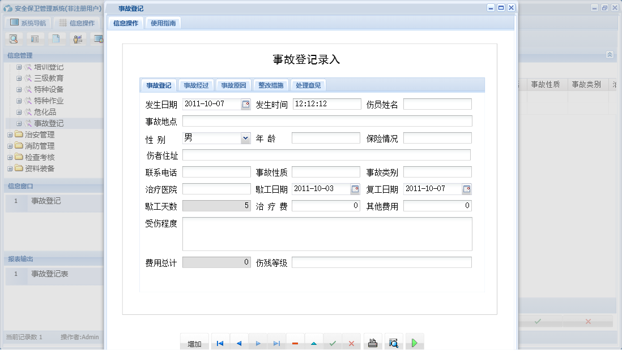The width and height of the screenshot is (622, 359).
Task: Open the calendar picker for 复工日期
Action: [x=466, y=188]
